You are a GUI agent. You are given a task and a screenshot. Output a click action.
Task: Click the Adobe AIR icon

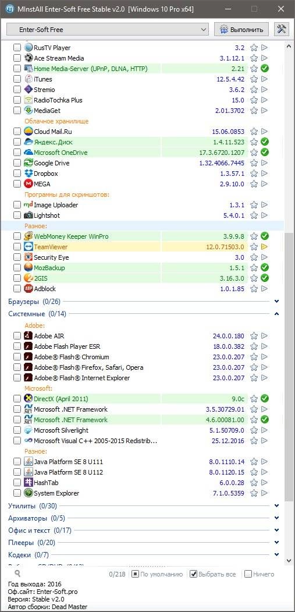pos(29,336)
